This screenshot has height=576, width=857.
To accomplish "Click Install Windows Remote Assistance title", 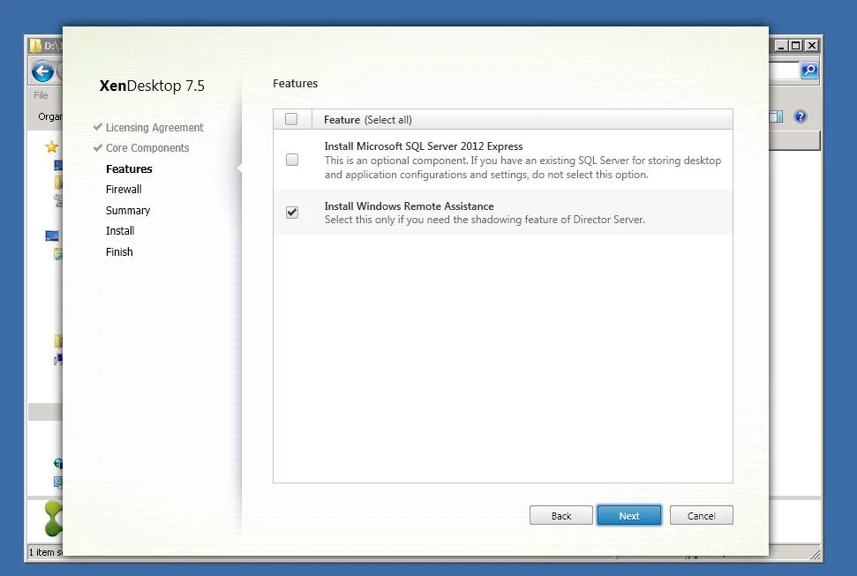I will [x=409, y=206].
